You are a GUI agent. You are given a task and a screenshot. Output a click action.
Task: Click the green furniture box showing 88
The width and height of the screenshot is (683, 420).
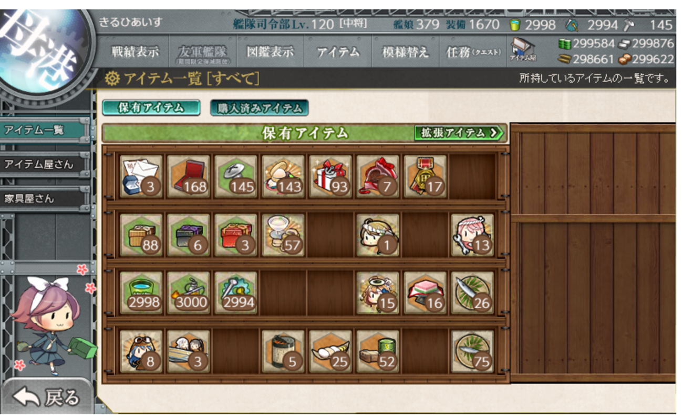141,234
